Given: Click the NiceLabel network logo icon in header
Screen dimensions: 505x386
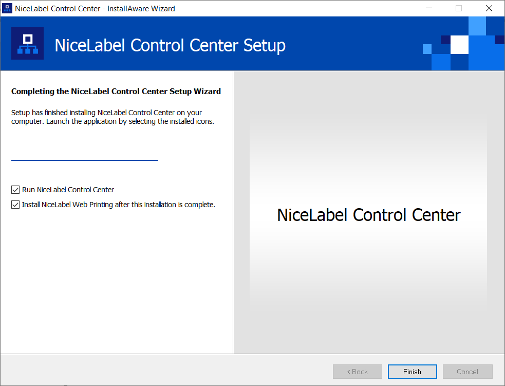Looking at the screenshot, I should pyautogui.click(x=27, y=44).
